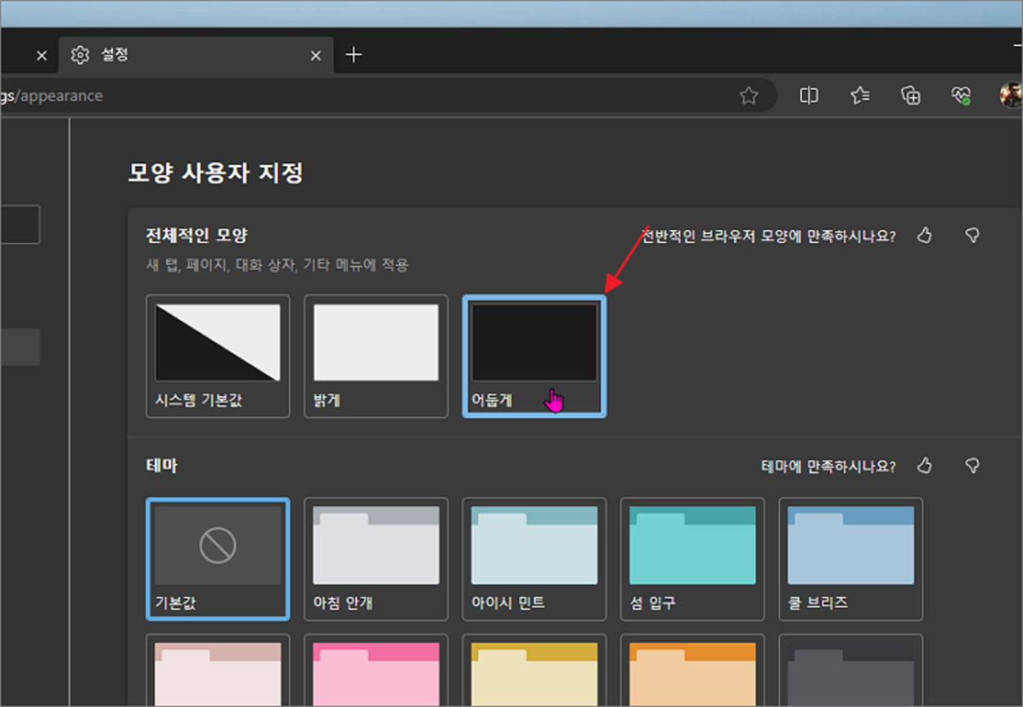
Task: Choose the 섬 입구 theme
Action: [x=692, y=559]
